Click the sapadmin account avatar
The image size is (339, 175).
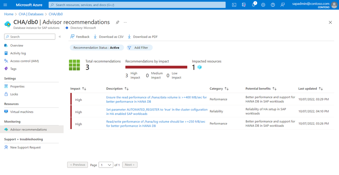pos(334,5)
